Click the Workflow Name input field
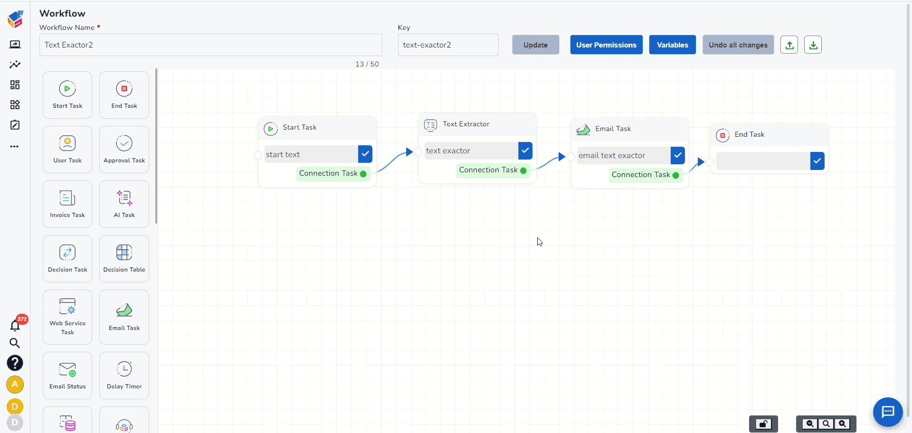This screenshot has height=433, width=912. (x=210, y=45)
